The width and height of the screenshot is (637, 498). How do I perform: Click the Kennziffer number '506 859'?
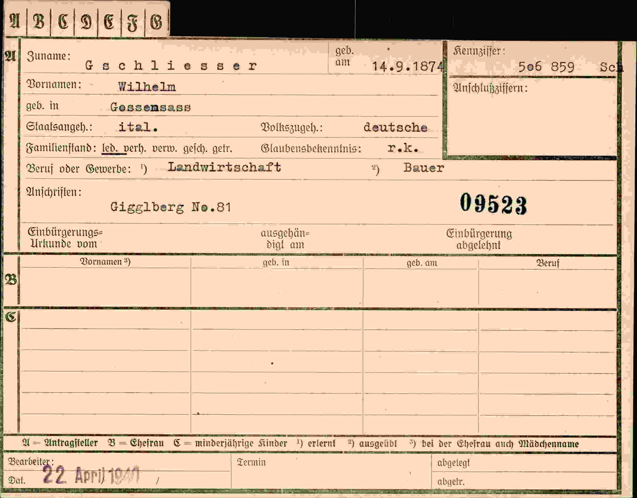tap(546, 67)
